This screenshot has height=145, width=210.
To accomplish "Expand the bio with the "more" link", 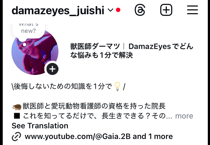I will tap(184, 116).
